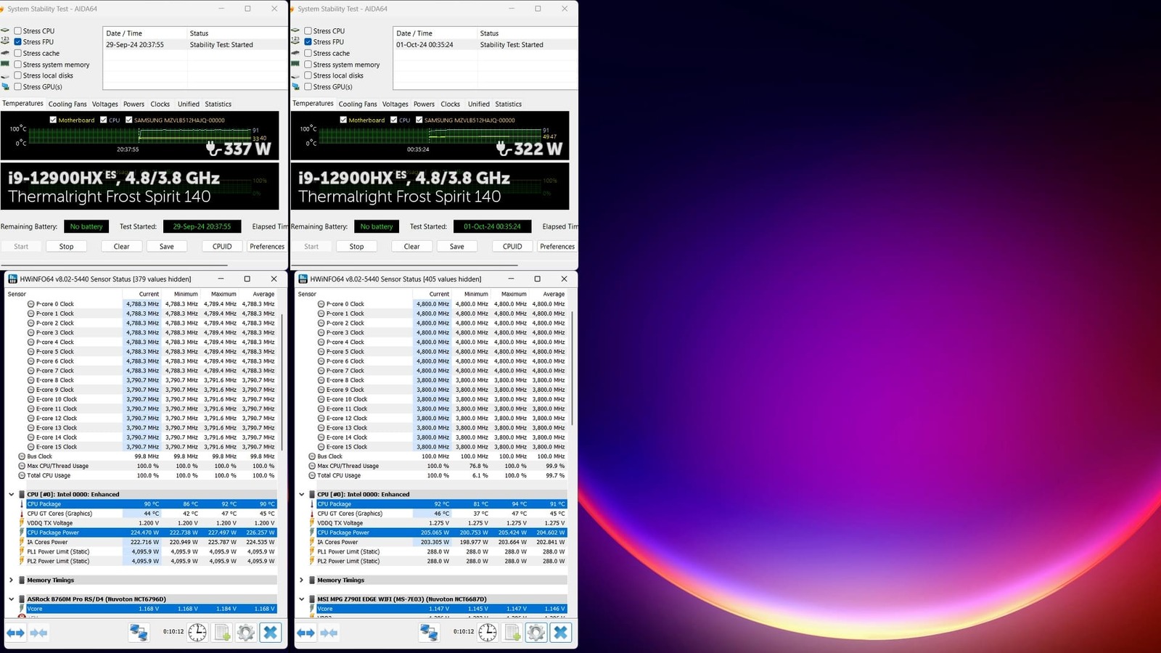Image resolution: width=1161 pixels, height=653 pixels.
Task: Uncheck Stress FPU in right AIDA64 window
Action: pyautogui.click(x=308, y=42)
